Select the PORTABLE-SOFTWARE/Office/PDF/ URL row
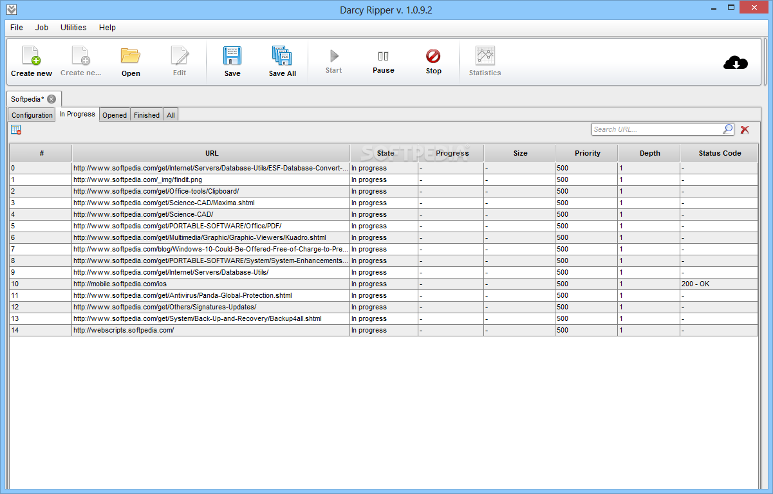 (x=384, y=226)
